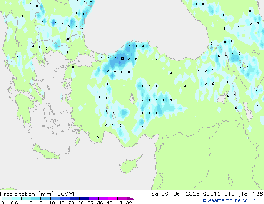Select the 45–50 mm legend swatch

pyautogui.click(x=122, y=199)
